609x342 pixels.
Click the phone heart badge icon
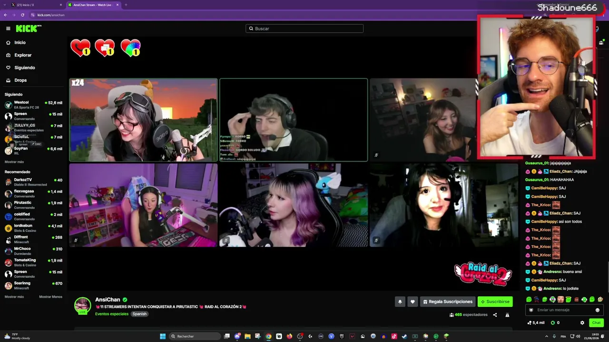pyautogui.click(x=80, y=48)
